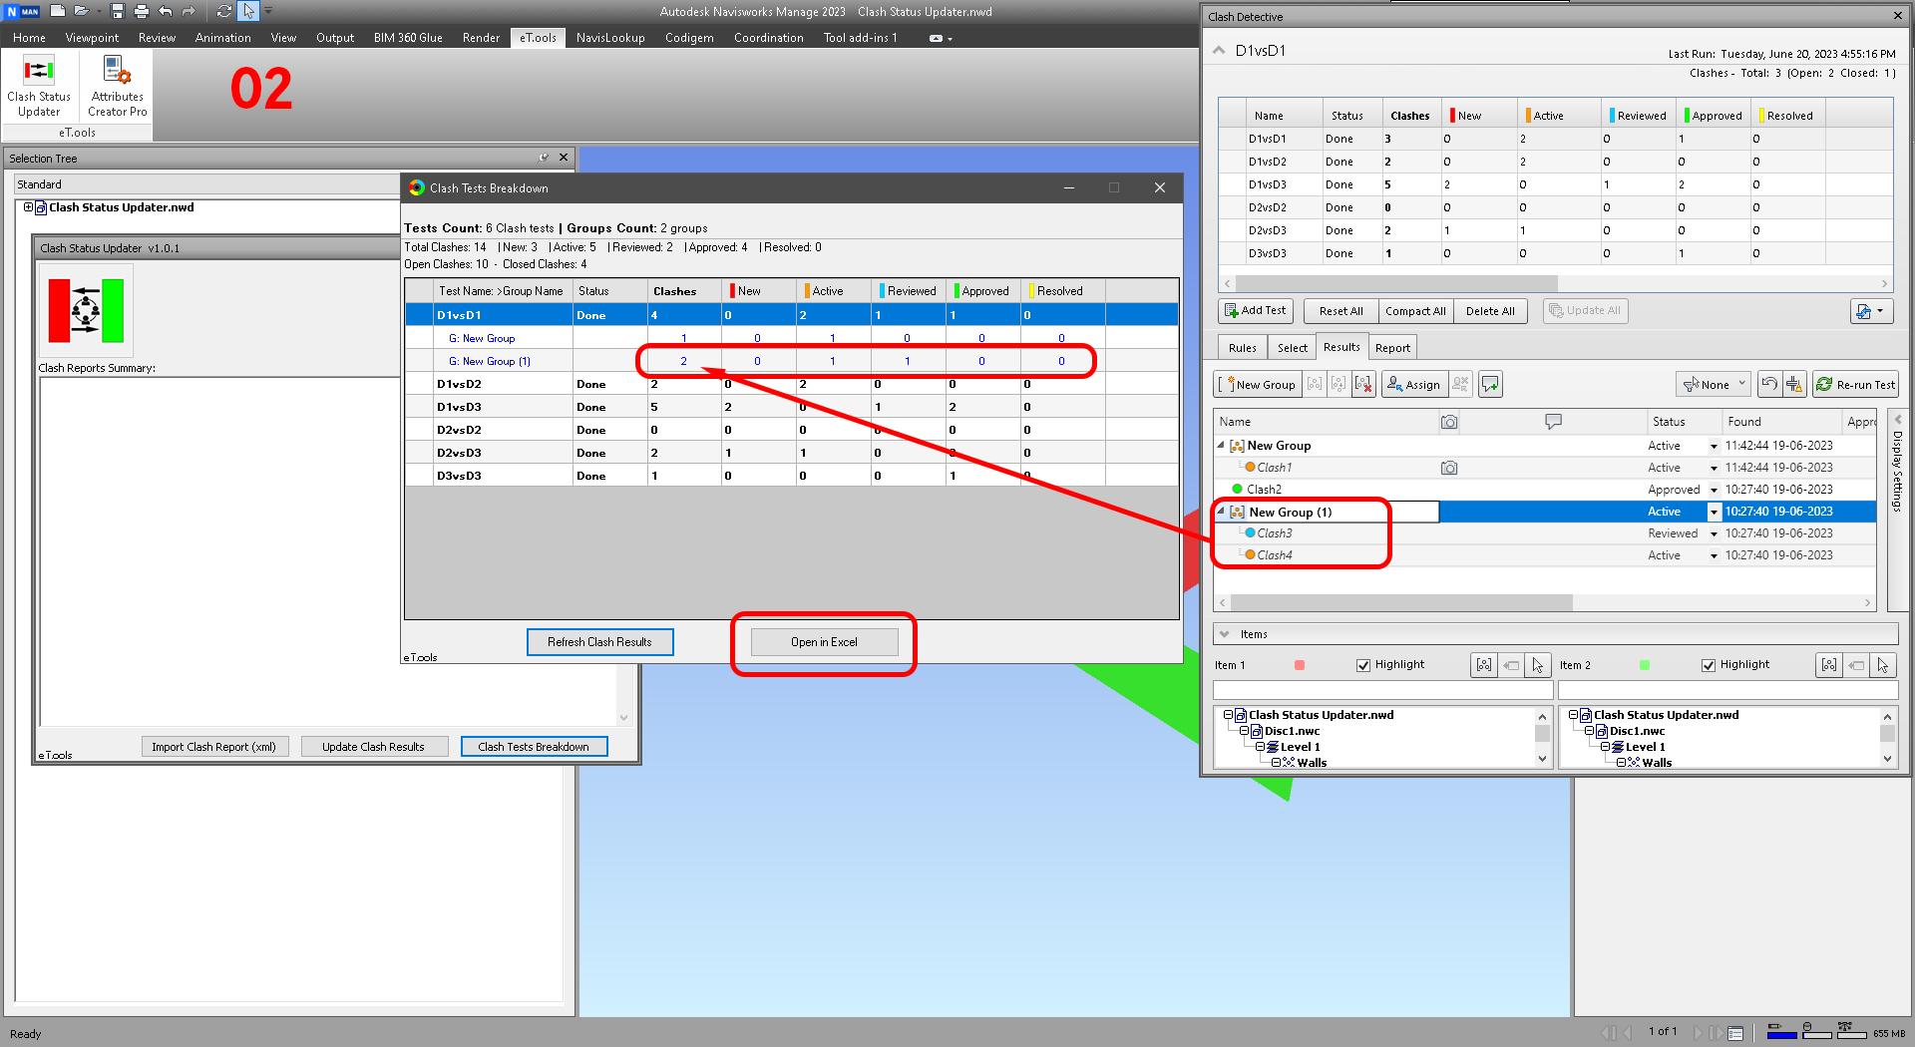The height and width of the screenshot is (1047, 1915).
Task: Open the status dropdown for Clash3
Action: pos(1714,534)
